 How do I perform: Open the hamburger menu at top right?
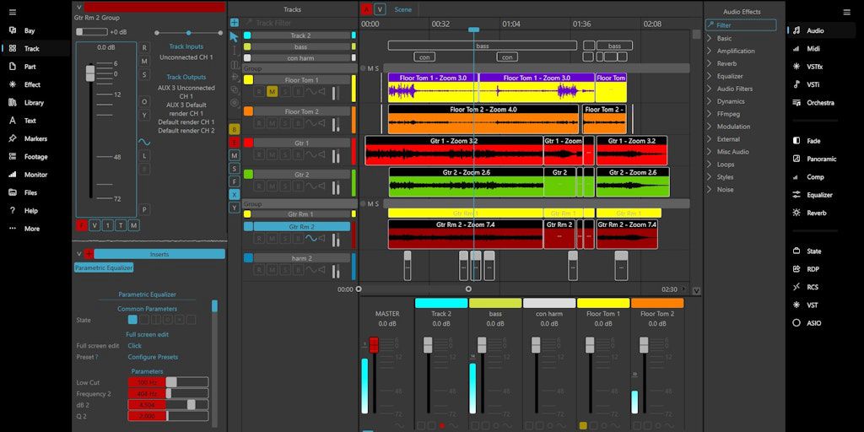pos(846,12)
